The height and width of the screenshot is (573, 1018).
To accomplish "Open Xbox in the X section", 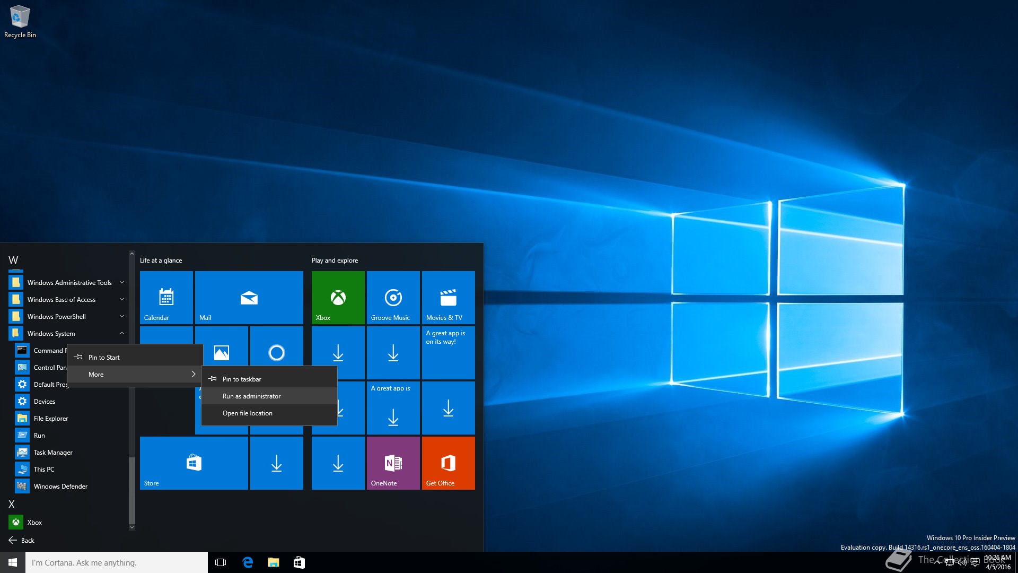I will click(x=69, y=523).
